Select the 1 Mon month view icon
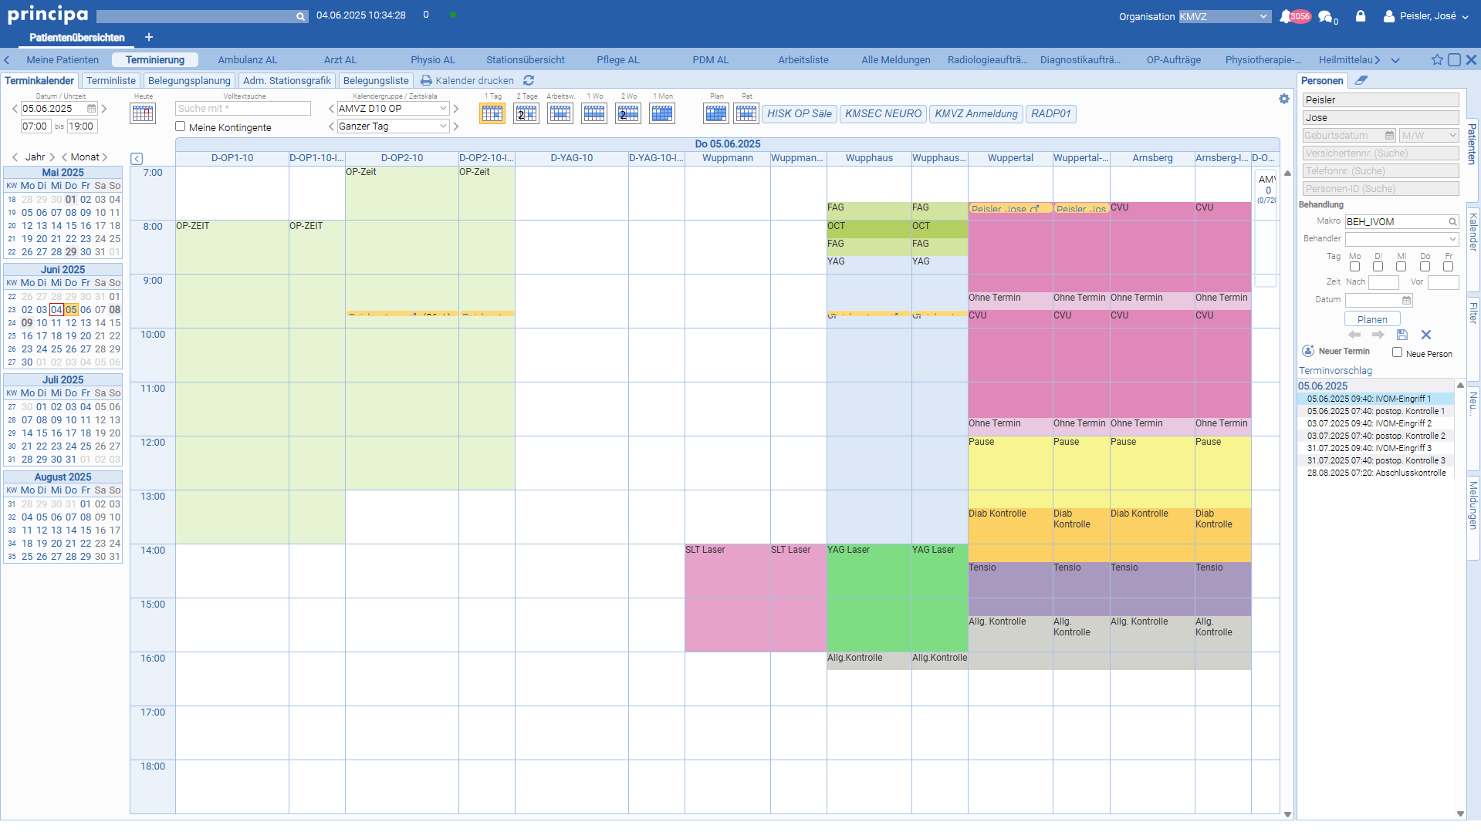 (662, 113)
